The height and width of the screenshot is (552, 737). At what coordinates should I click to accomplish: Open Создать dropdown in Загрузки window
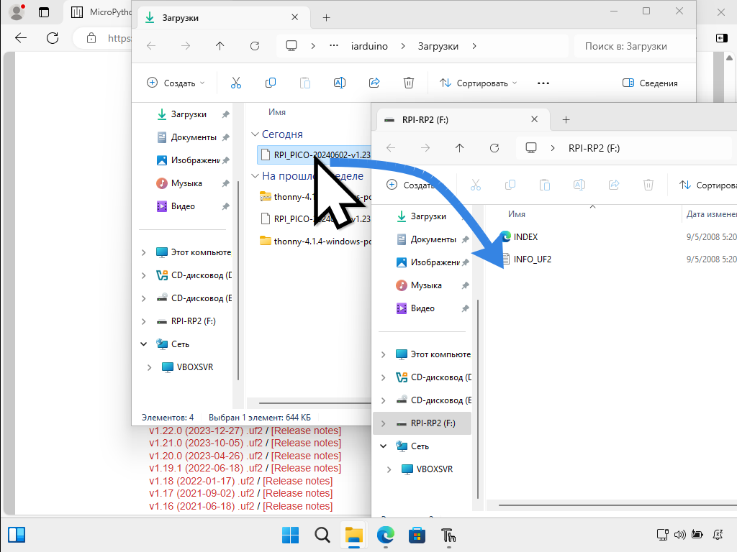pos(176,83)
